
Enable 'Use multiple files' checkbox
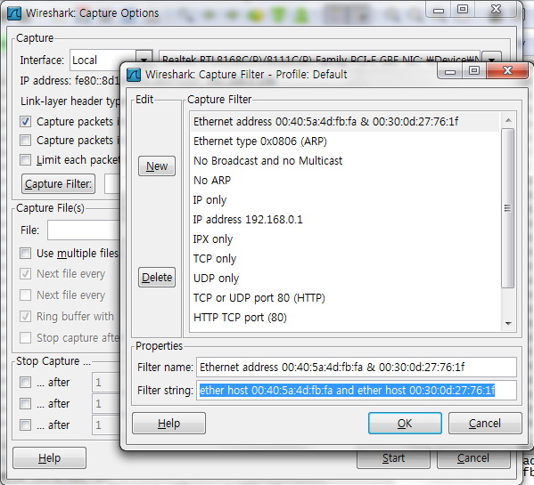click(26, 254)
